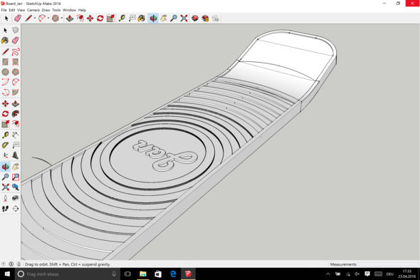420x280 pixels.
Task: Open the Window menu
Action: point(69,10)
